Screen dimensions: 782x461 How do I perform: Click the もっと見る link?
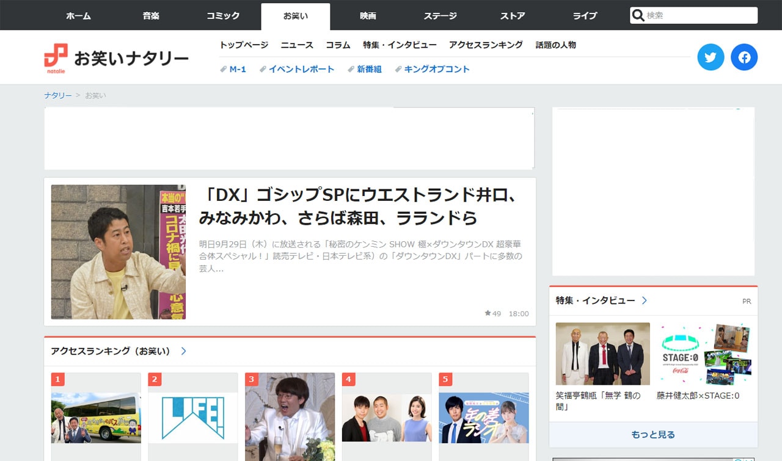652,434
